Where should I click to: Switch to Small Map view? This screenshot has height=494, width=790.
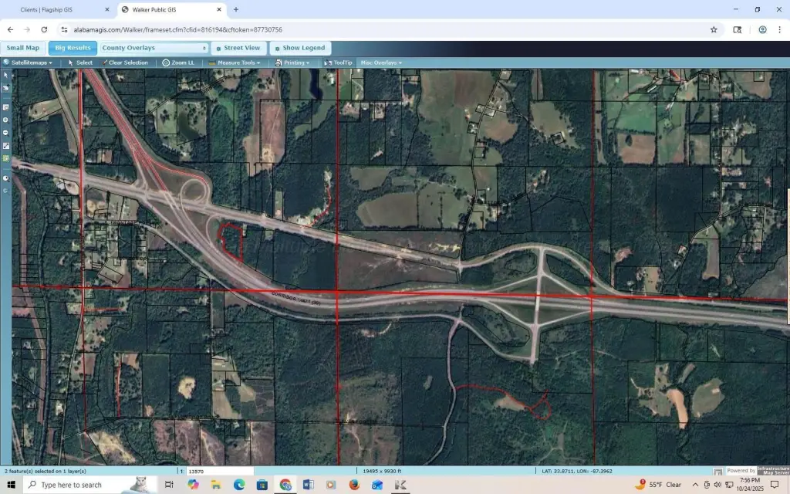click(x=23, y=48)
